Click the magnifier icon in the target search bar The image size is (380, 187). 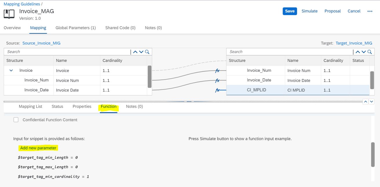click(x=370, y=52)
